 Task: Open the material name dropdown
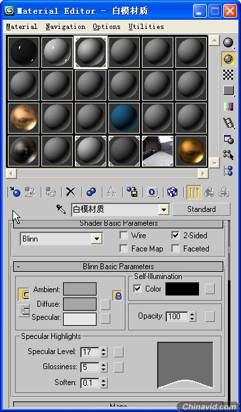(x=164, y=210)
